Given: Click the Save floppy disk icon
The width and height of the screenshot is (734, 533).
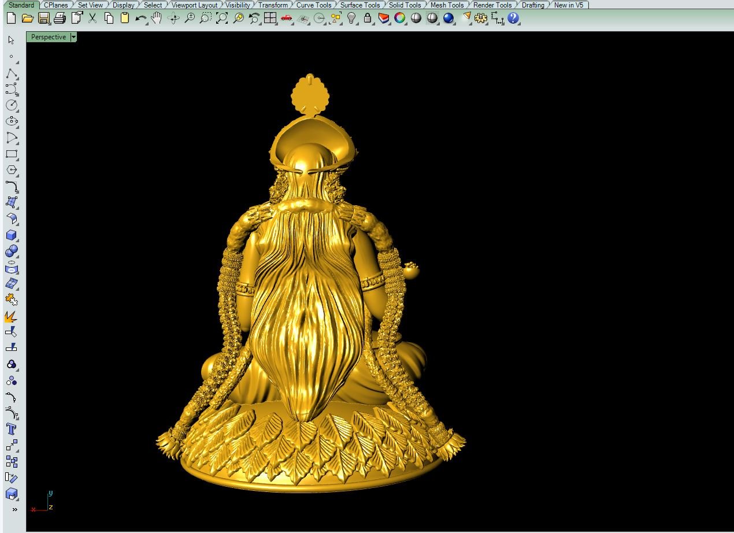Looking at the screenshot, I should (x=43, y=18).
